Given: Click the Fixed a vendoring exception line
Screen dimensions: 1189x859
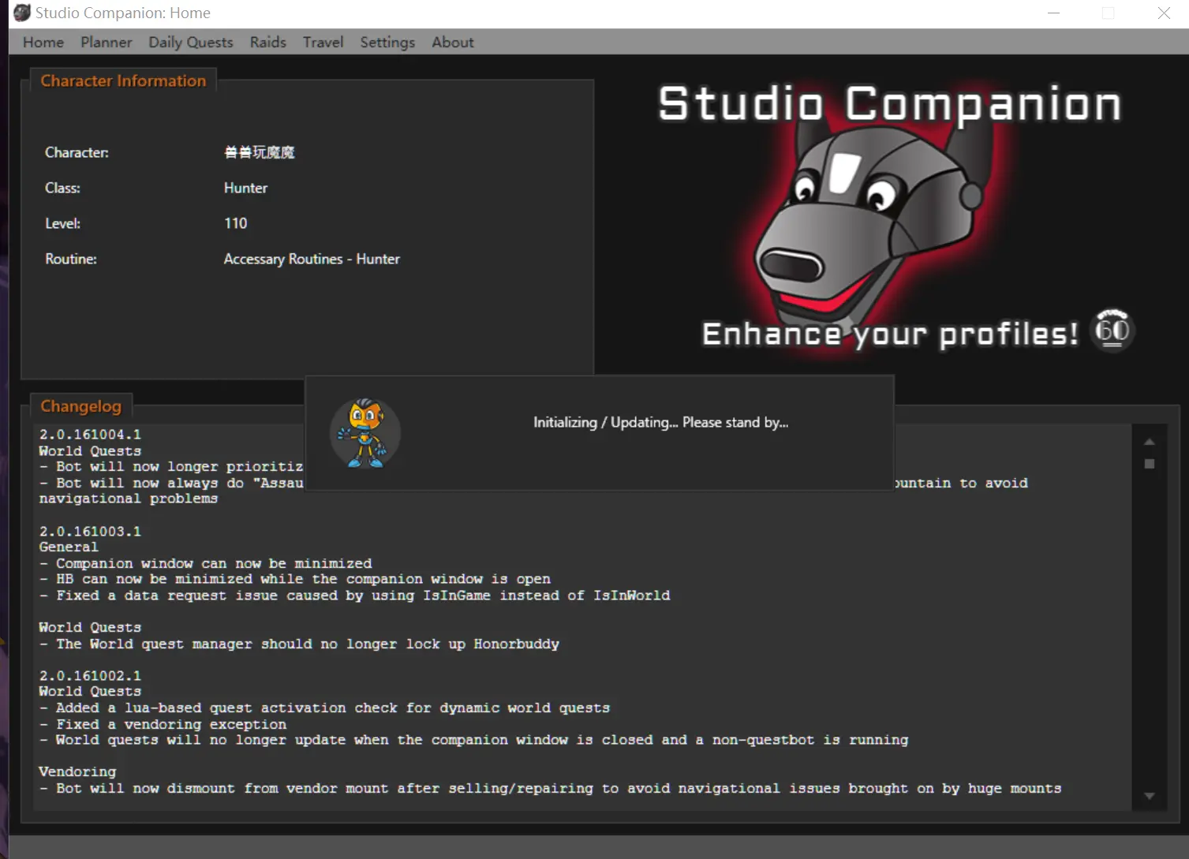Looking at the screenshot, I should (163, 724).
